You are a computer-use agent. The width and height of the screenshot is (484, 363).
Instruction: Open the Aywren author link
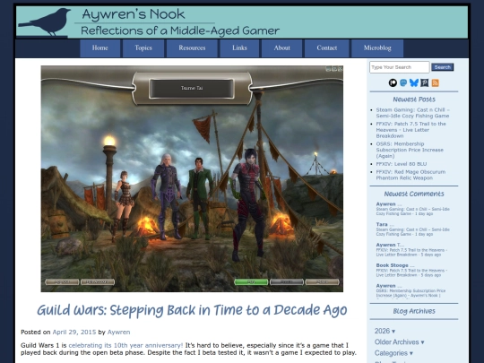point(118,333)
